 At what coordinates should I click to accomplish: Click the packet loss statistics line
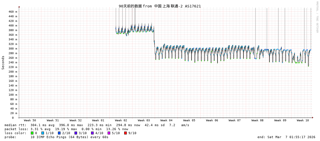(66, 129)
